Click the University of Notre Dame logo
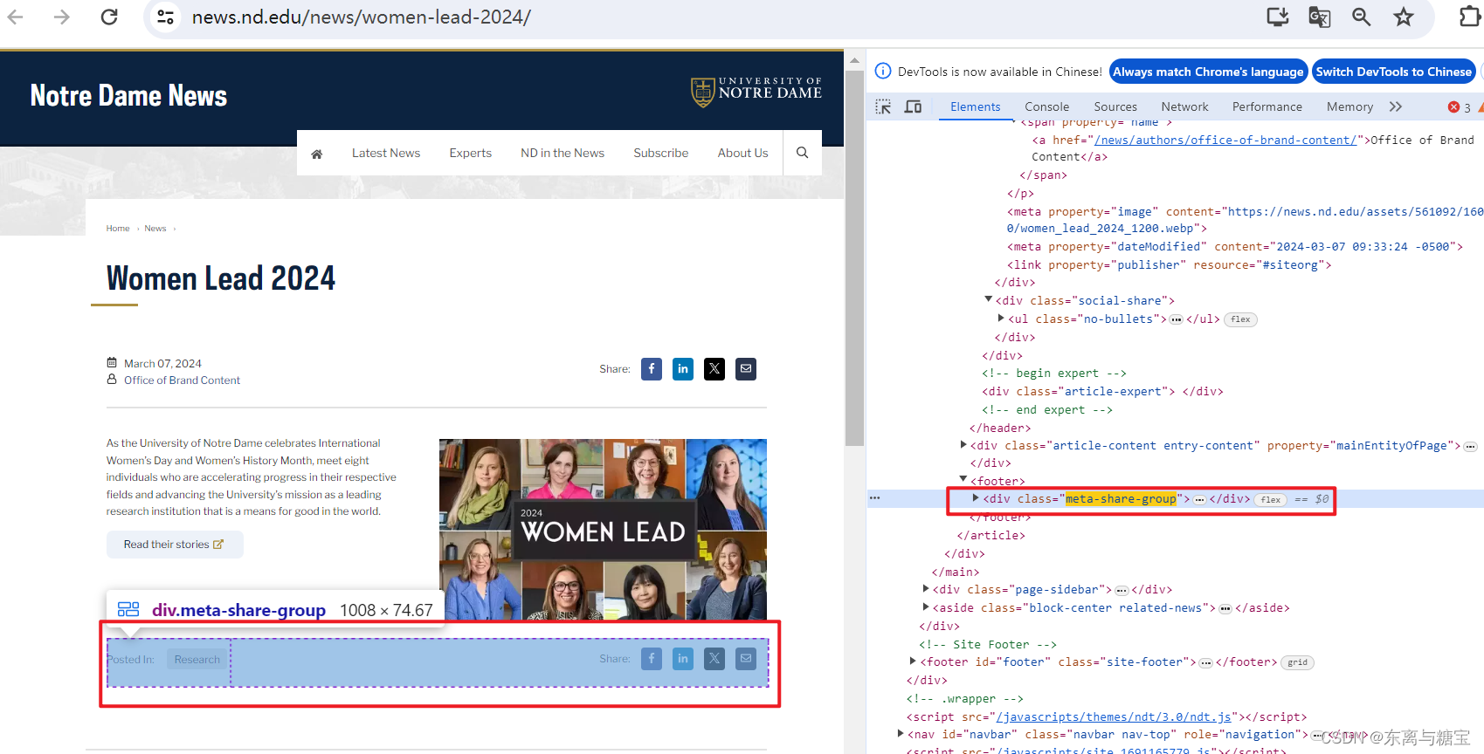Screen dimensions: 1484x754 (x=756, y=92)
